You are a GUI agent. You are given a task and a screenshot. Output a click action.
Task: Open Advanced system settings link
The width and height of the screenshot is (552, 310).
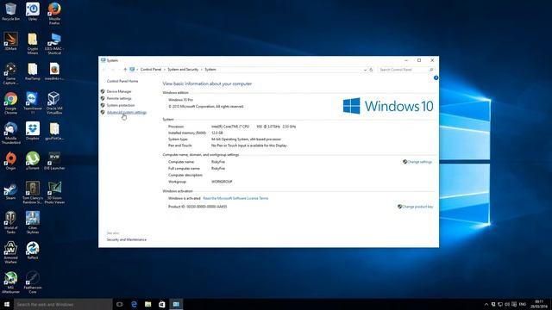tap(127, 113)
